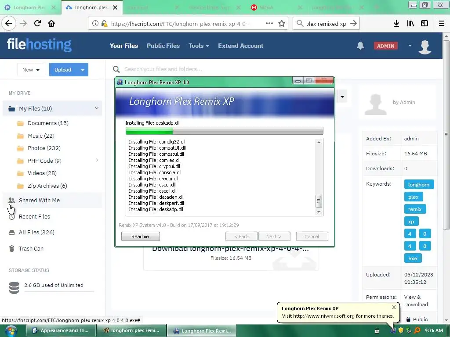Open the Windows Start orb
This screenshot has height=337, width=450.
pos(11,331)
